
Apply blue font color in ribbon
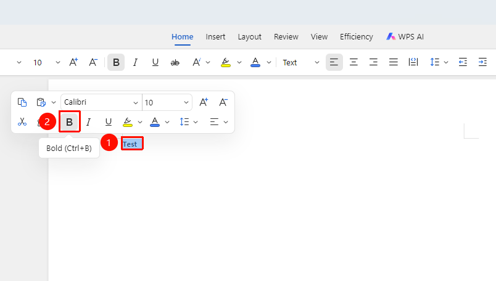coord(255,62)
